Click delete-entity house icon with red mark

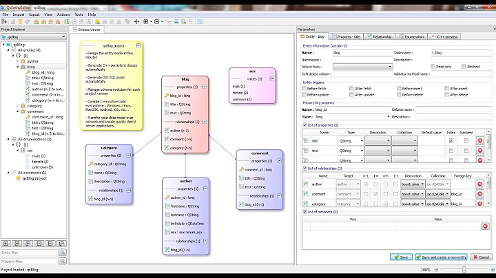pyautogui.click(x=58, y=22)
